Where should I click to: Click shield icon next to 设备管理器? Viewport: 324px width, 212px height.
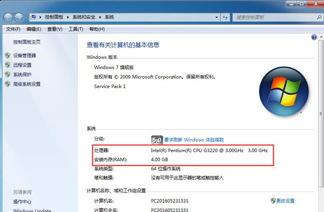pos(8,56)
